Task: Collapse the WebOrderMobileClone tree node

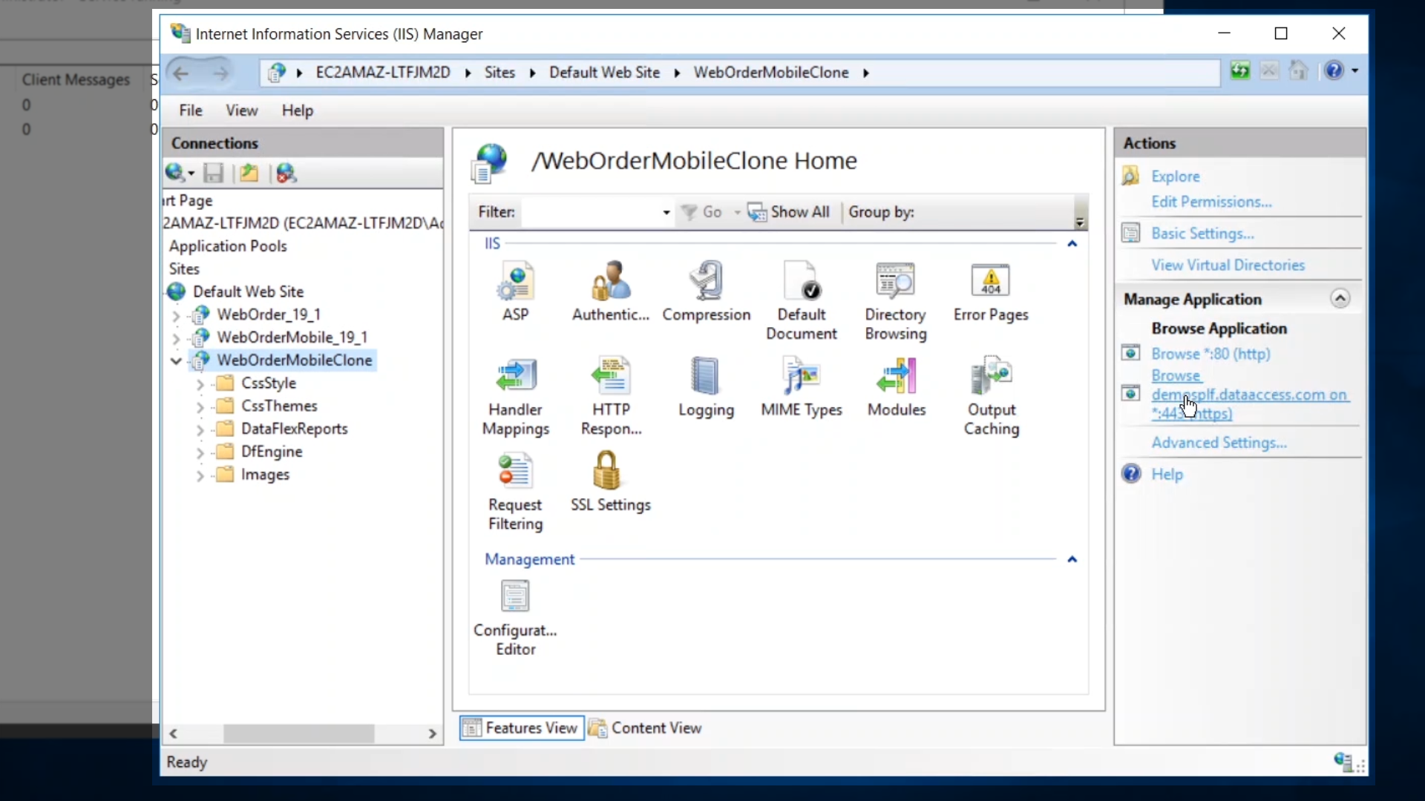Action: pos(176,361)
